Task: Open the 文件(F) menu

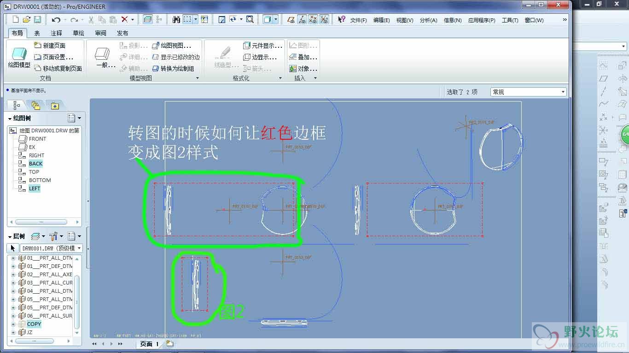Action: pyautogui.click(x=359, y=20)
